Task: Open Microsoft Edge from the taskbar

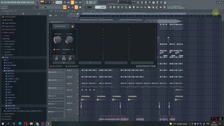Action: tap(20, 124)
